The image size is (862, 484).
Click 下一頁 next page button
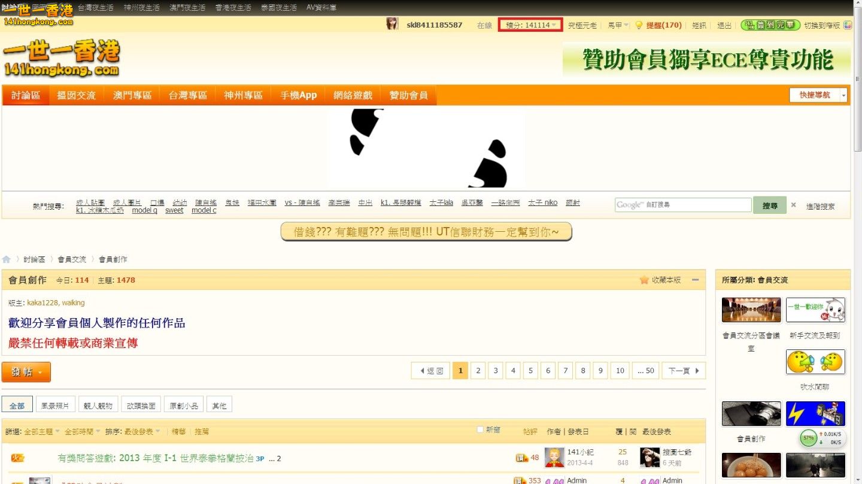[x=684, y=371]
